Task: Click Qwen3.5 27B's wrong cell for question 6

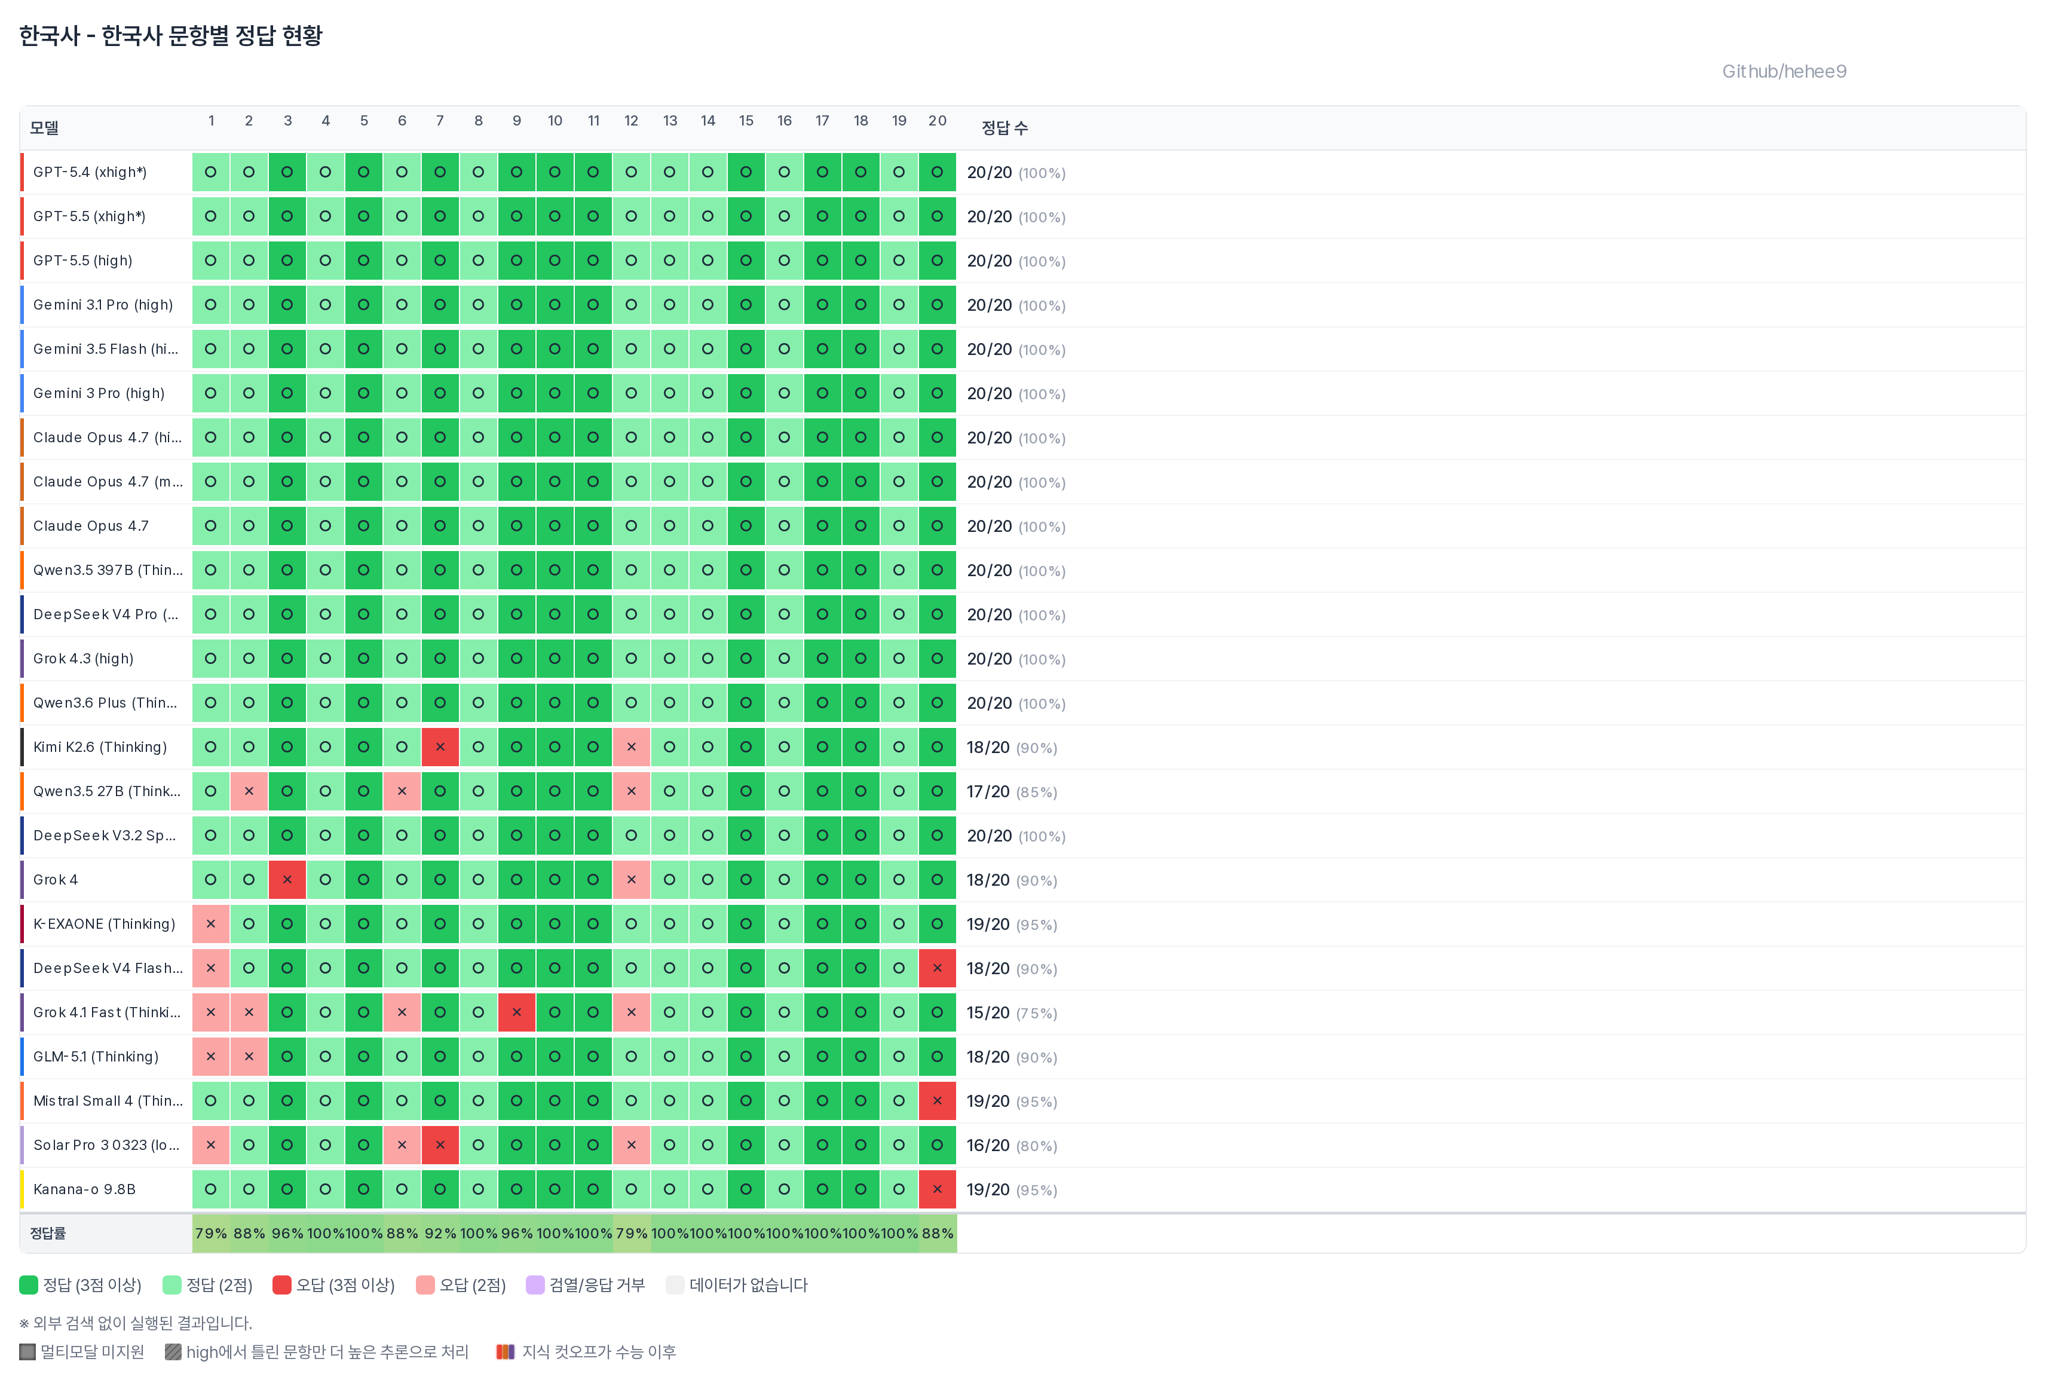Action: [402, 791]
